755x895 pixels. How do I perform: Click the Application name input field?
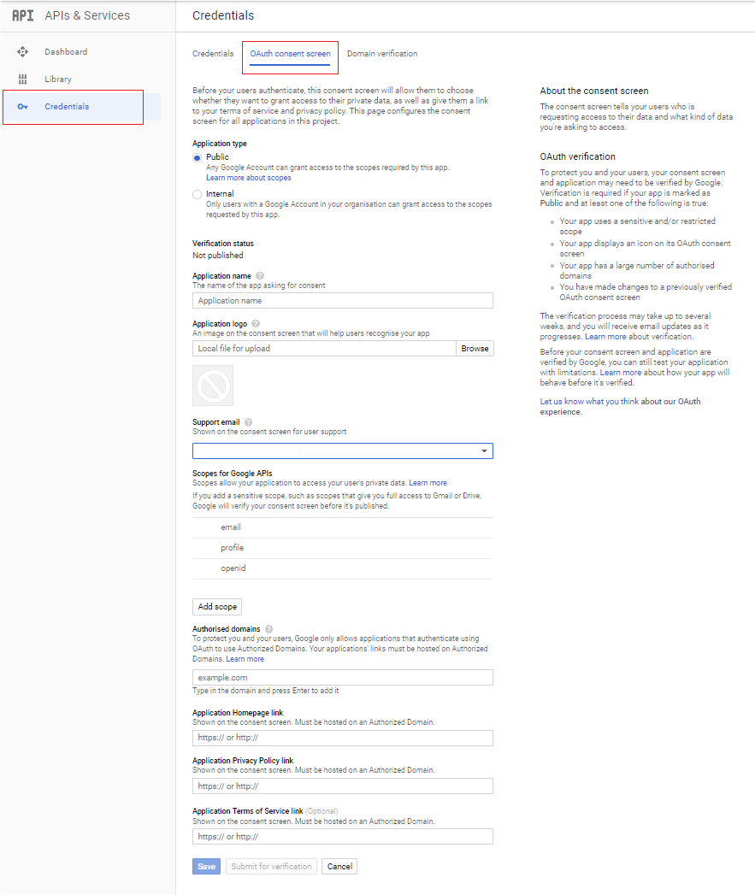tap(342, 300)
